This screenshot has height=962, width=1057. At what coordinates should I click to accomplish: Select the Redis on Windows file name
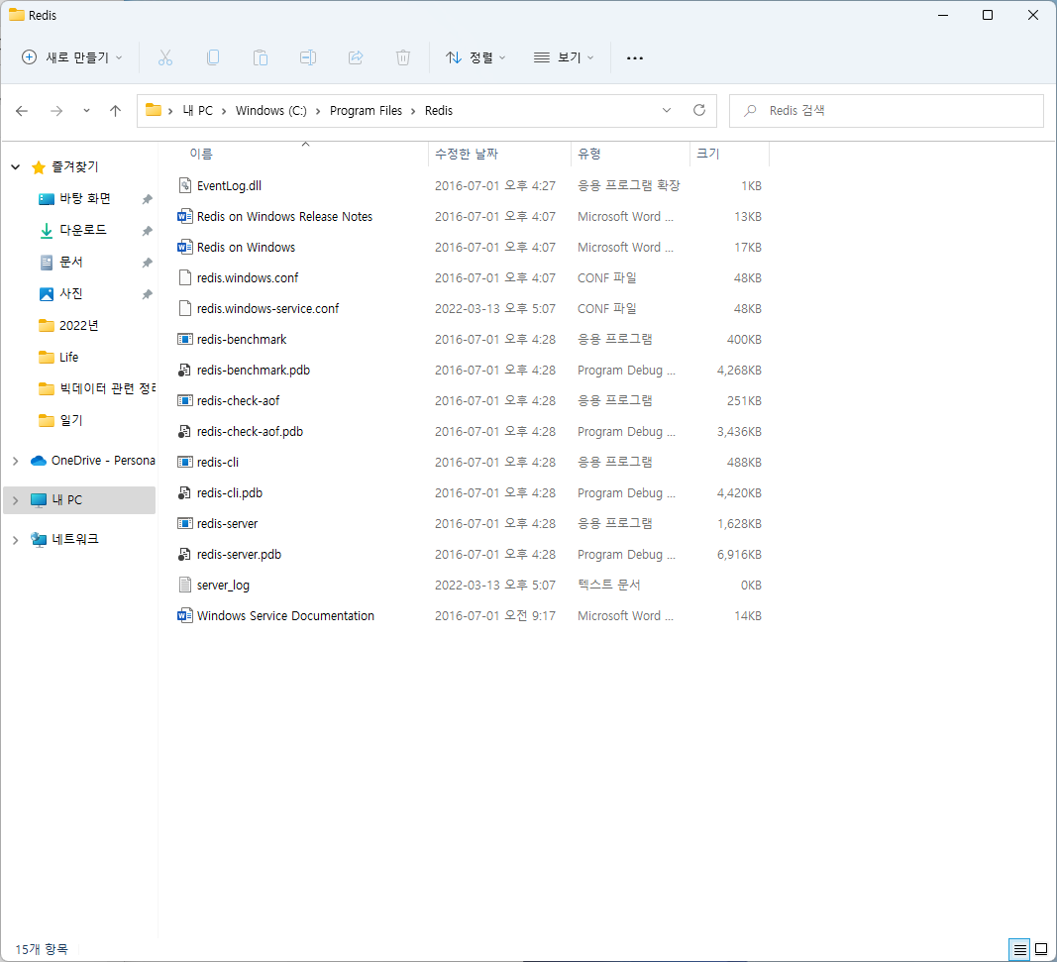coord(246,248)
